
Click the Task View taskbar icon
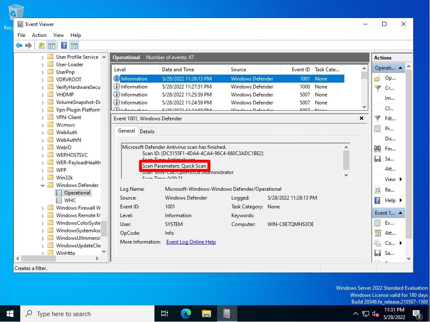point(165,314)
